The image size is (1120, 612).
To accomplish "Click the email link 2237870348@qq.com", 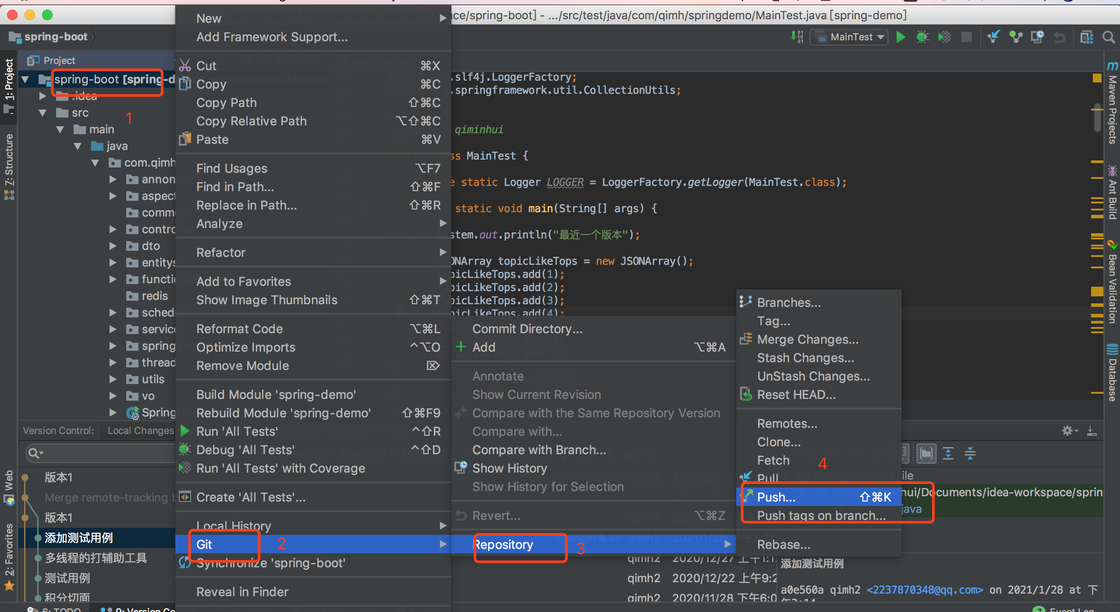I will 925,590.
